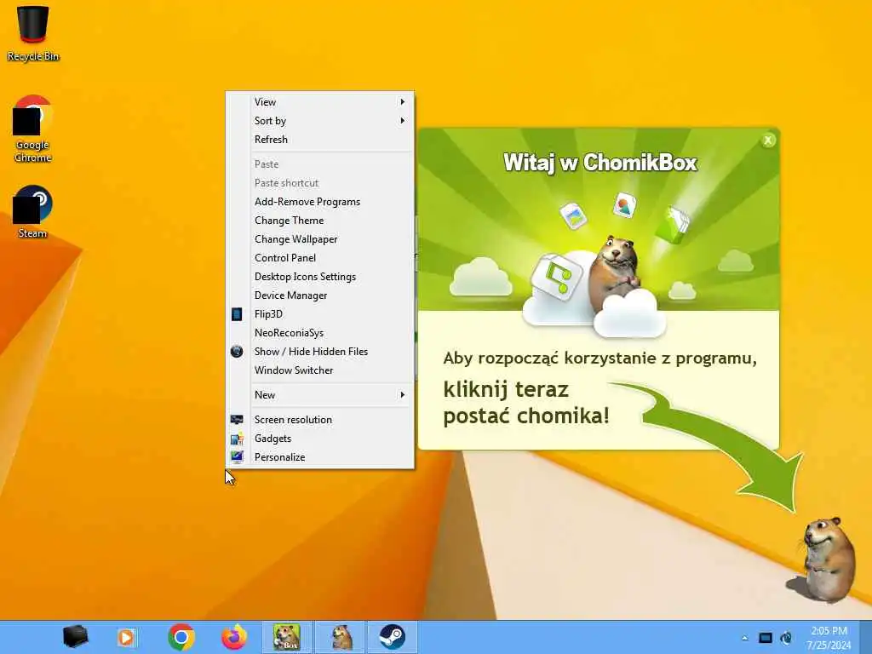872x654 pixels.
Task: Select Add-Remove Programs entry
Action: click(331, 202)
